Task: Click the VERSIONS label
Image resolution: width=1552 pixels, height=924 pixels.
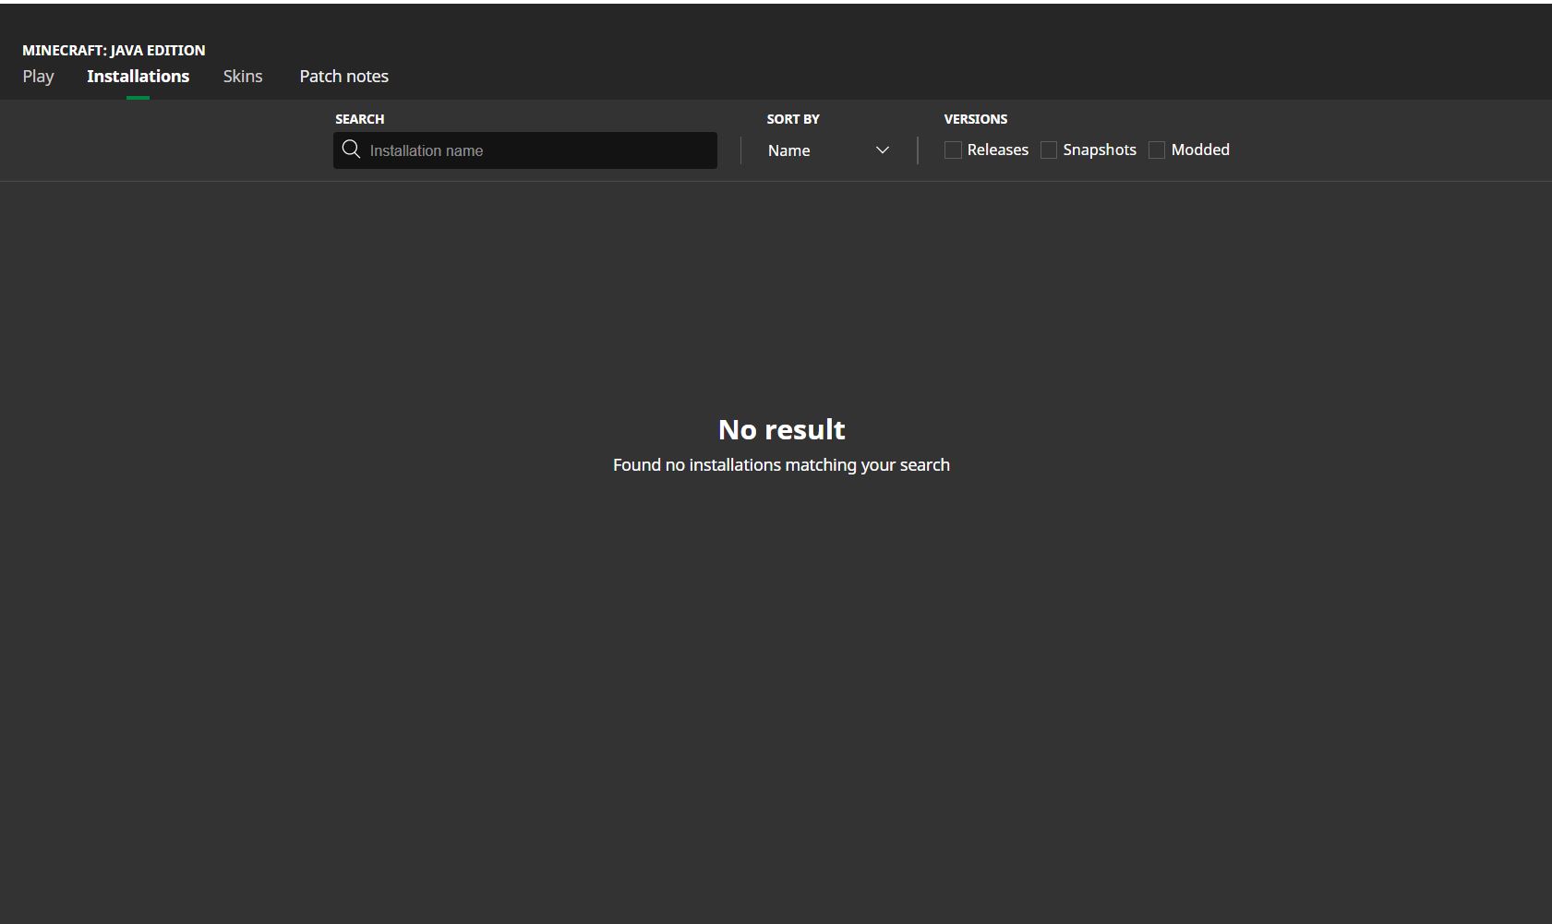Action: (x=975, y=119)
